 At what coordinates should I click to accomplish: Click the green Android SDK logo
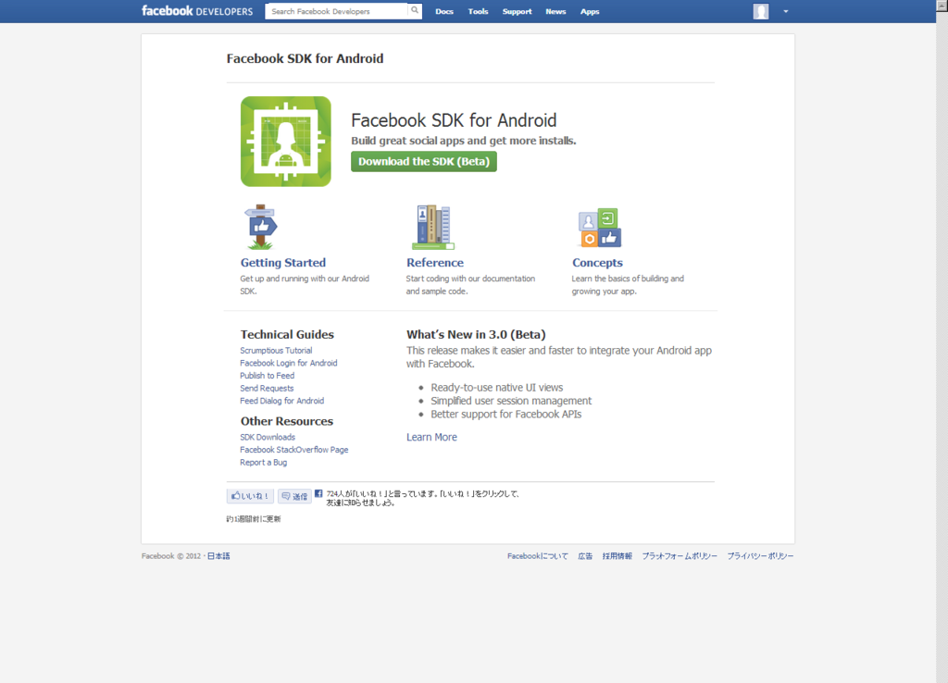coord(286,142)
